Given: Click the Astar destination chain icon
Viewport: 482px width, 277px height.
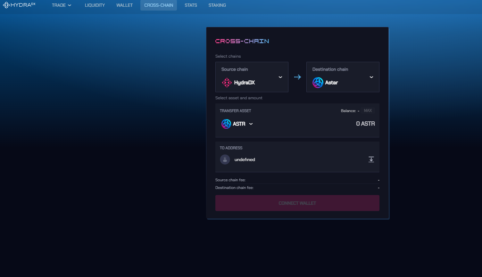Looking at the screenshot, I should click(x=318, y=83).
